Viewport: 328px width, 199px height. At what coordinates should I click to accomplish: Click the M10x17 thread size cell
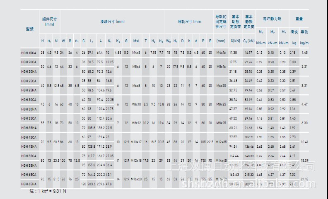point(136,141)
